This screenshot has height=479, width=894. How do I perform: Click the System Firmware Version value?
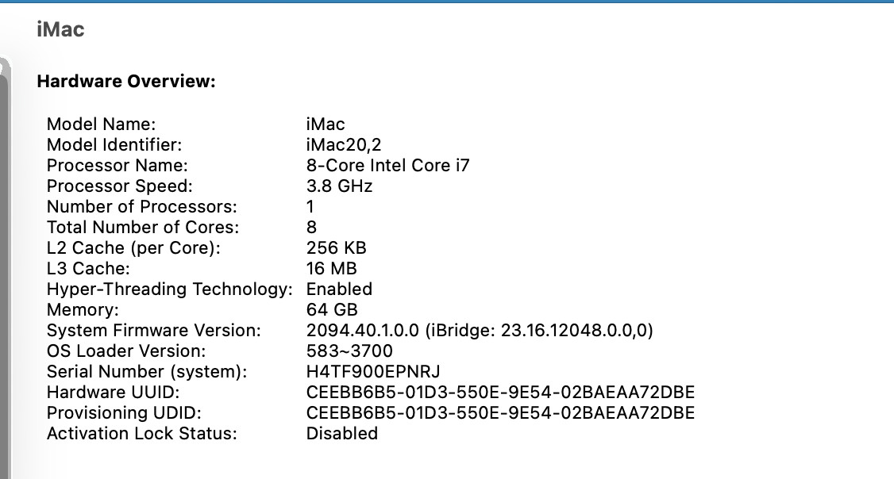coord(480,330)
